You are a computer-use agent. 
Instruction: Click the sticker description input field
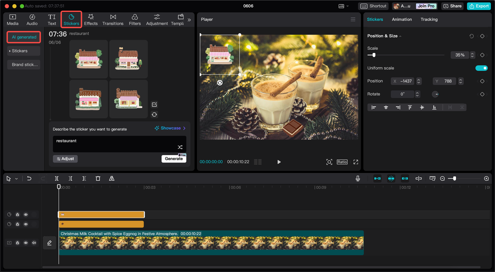(119, 144)
